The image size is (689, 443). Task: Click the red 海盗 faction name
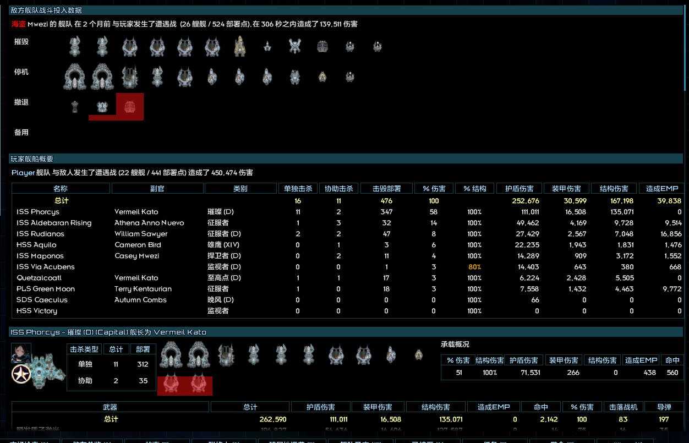pos(19,24)
